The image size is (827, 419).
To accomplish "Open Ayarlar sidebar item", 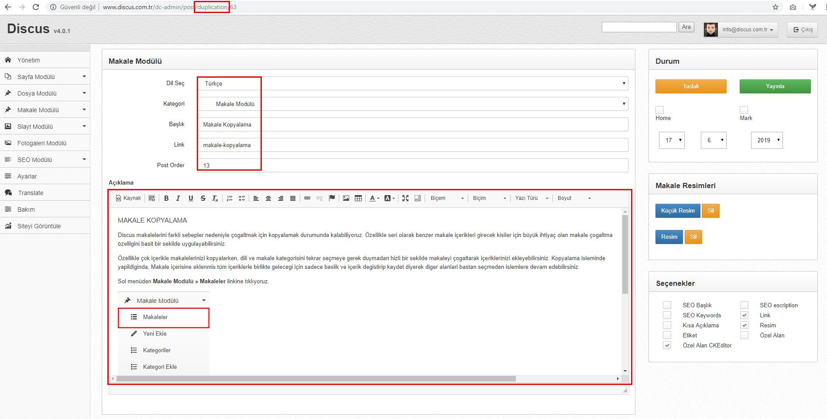I will tap(45, 176).
